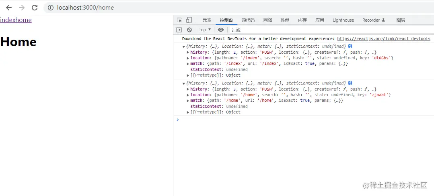Click second staticContext: undefined row
Image resolution: width=434 pixels, height=196 pixels.
[x=219, y=106]
